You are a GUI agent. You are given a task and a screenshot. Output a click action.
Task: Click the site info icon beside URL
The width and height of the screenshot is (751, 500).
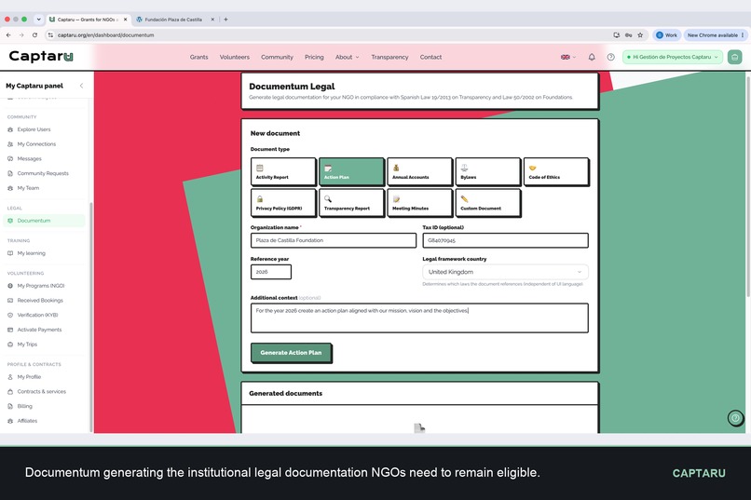click(x=50, y=35)
